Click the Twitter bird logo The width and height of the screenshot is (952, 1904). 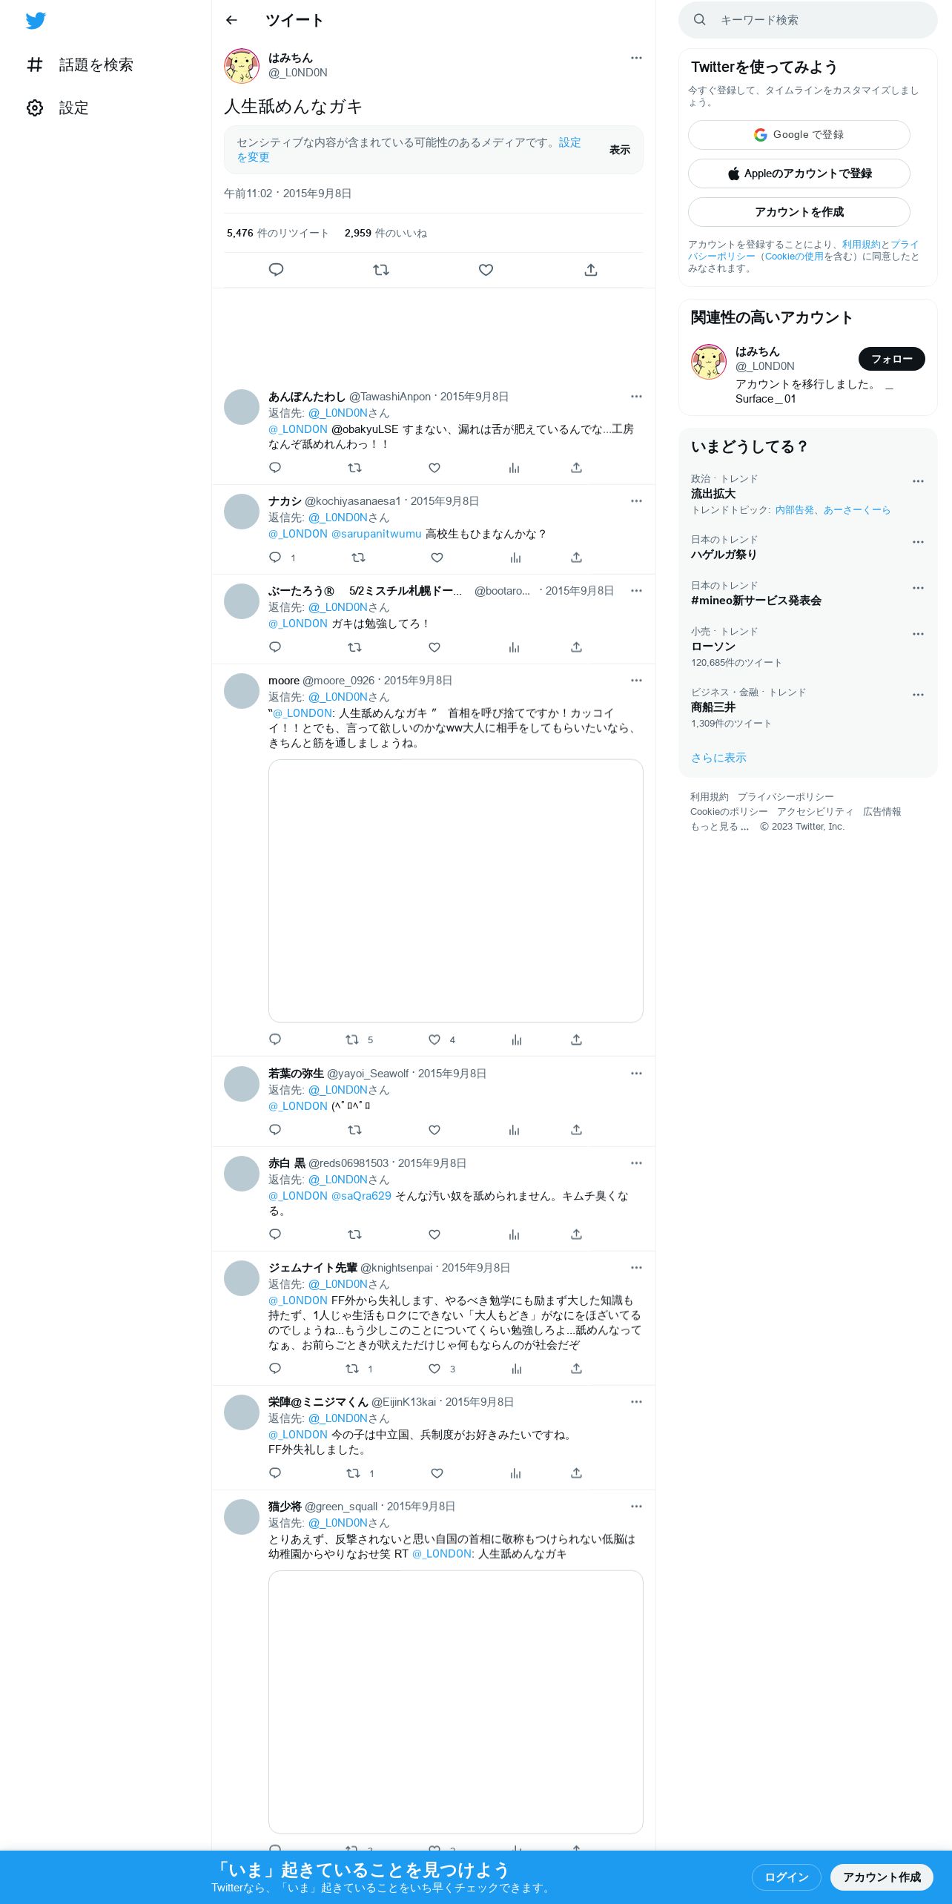(36, 21)
